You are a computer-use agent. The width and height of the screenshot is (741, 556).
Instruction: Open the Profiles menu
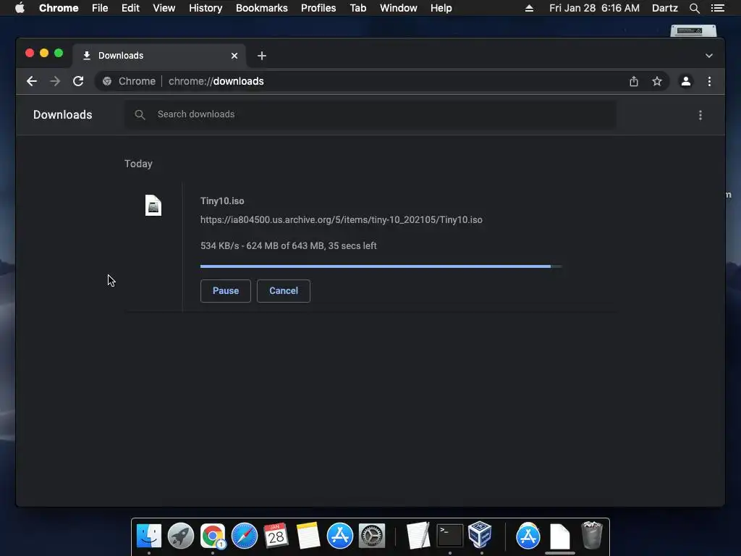(318, 8)
